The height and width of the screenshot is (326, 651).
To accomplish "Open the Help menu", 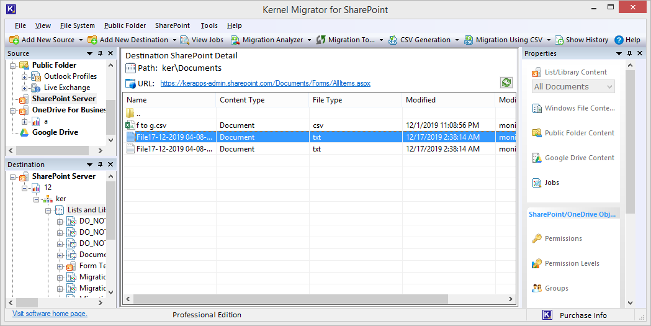I will (x=234, y=25).
